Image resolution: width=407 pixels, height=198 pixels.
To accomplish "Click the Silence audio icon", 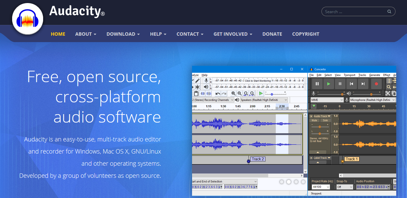I will [x=209, y=94].
